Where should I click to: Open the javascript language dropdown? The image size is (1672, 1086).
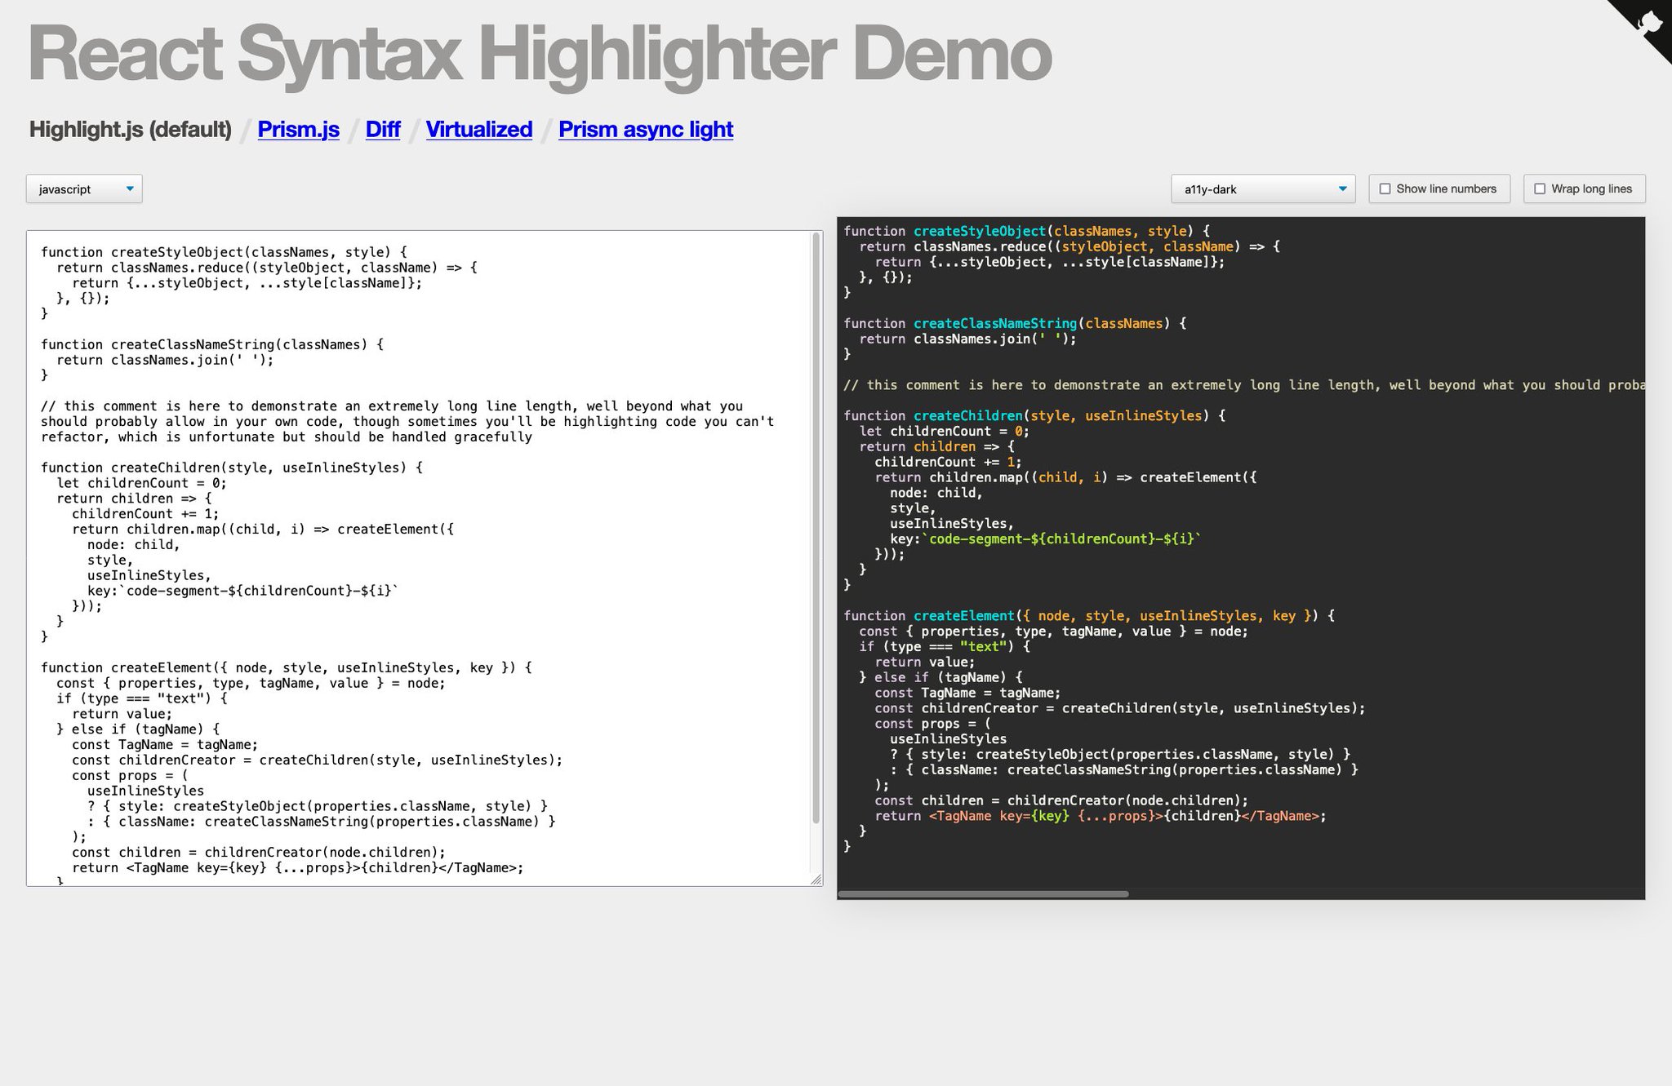[x=84, y=189]
